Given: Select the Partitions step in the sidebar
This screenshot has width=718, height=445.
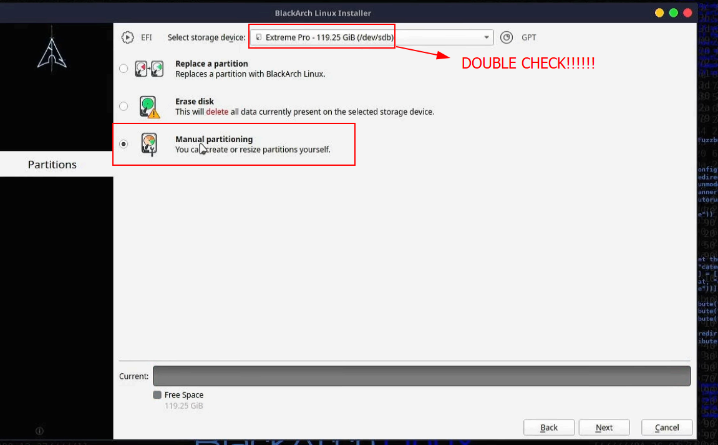Looking at the screenshot, I should 52,164.
